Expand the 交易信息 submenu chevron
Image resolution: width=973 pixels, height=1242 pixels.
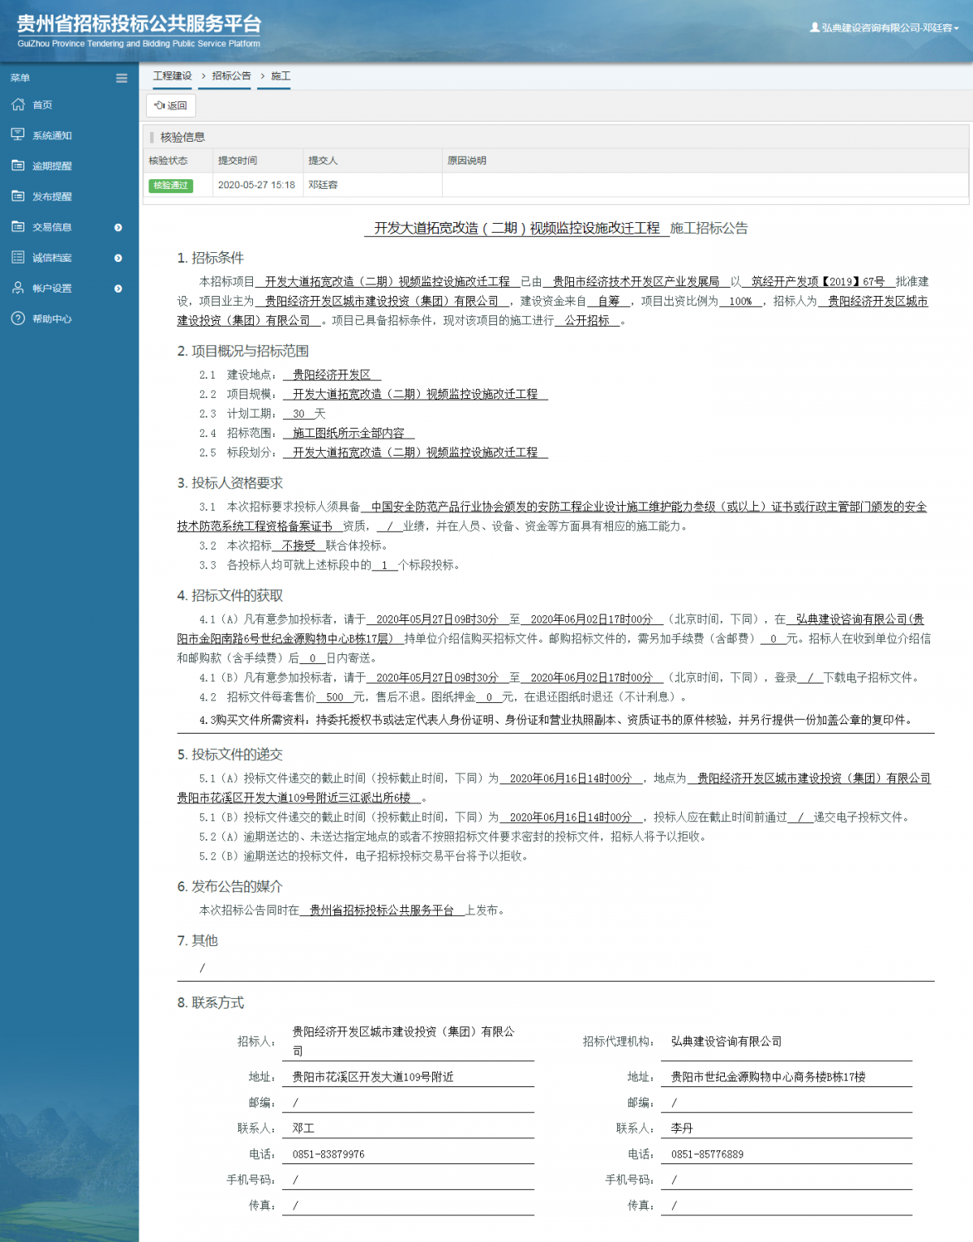point(119,227)
